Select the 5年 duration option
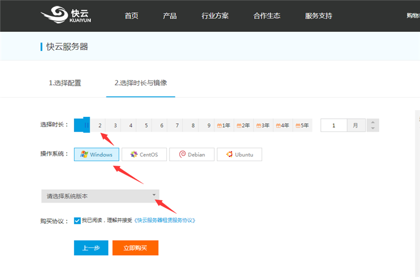This screenshot has width=420, height=277. pyautogui.click(x=302, y=125)
